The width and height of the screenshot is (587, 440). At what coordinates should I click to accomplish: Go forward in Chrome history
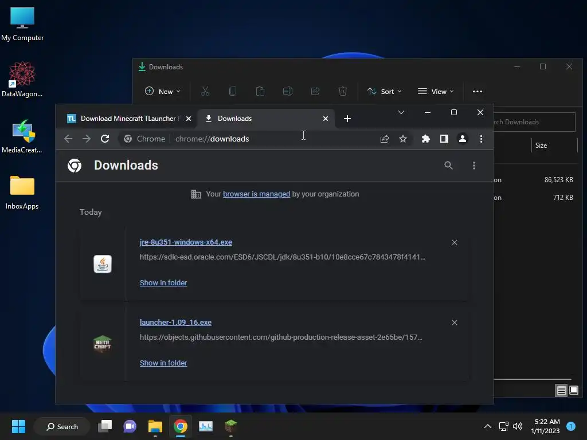point(87,139)
